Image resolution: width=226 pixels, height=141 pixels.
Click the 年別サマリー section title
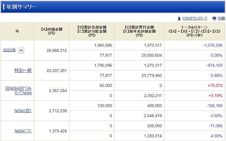22,7
